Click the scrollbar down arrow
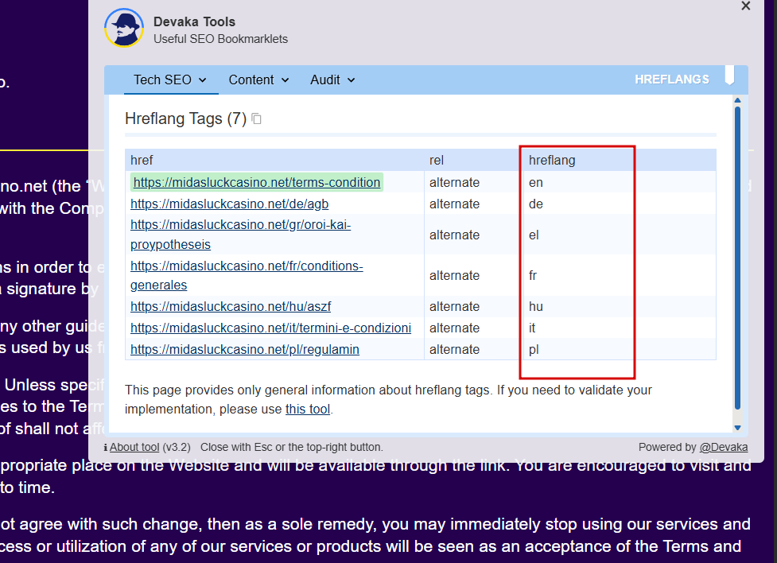 [737, 428]
